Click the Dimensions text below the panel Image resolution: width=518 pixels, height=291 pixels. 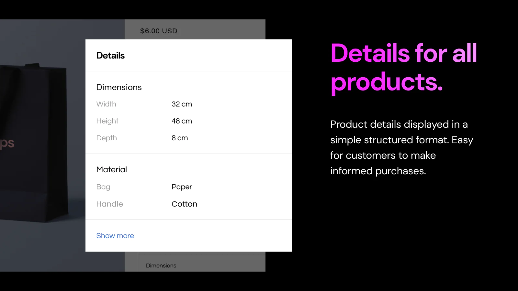(x=161, y=265)
